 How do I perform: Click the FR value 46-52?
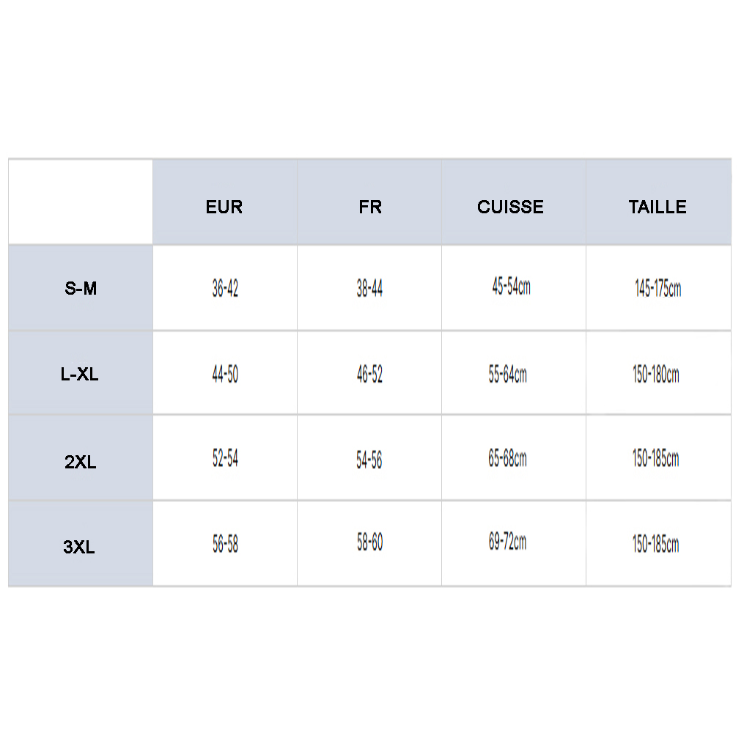(x=369, y=375)
